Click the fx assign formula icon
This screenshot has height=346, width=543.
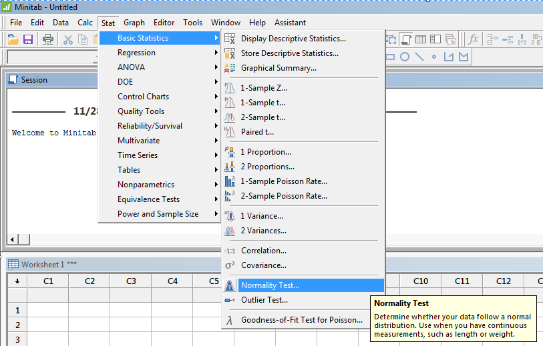pos(474,39)
